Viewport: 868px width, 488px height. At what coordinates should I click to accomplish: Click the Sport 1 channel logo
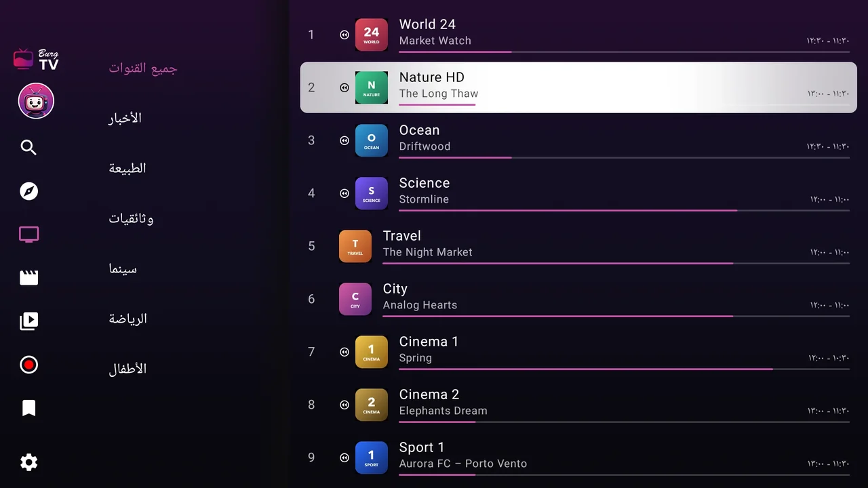click(372, 457)
